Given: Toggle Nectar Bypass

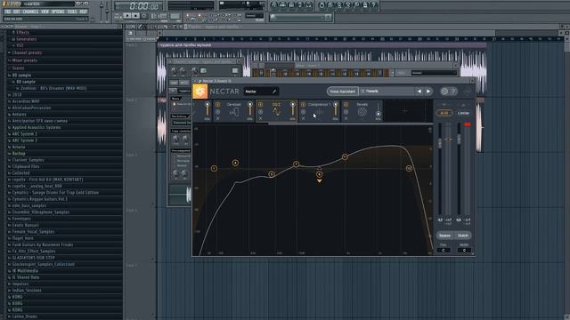Looking at the screenshot, I should [444, 236].
